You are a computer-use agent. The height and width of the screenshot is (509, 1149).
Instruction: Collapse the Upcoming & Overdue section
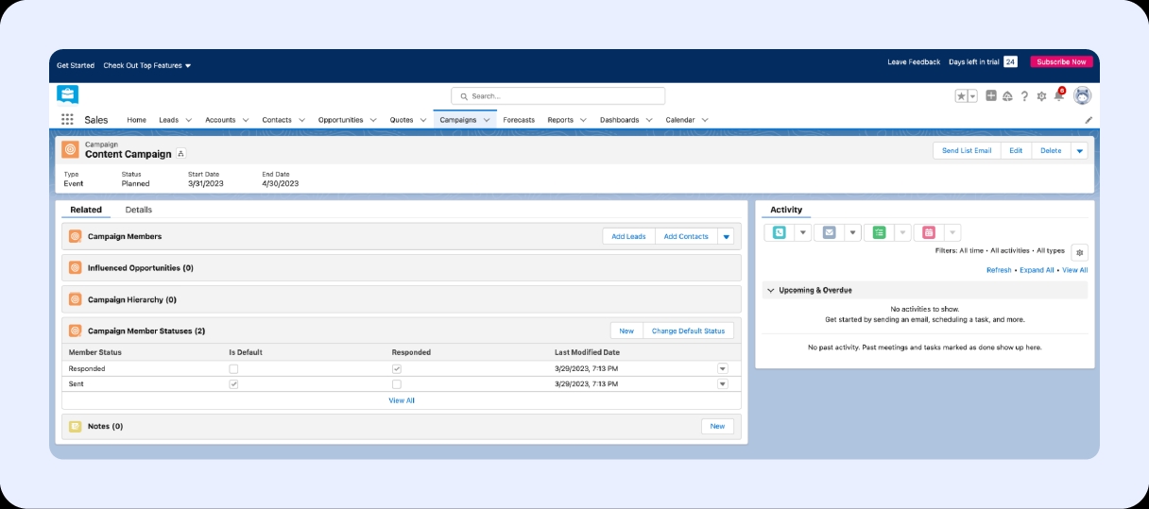[771, 290]
